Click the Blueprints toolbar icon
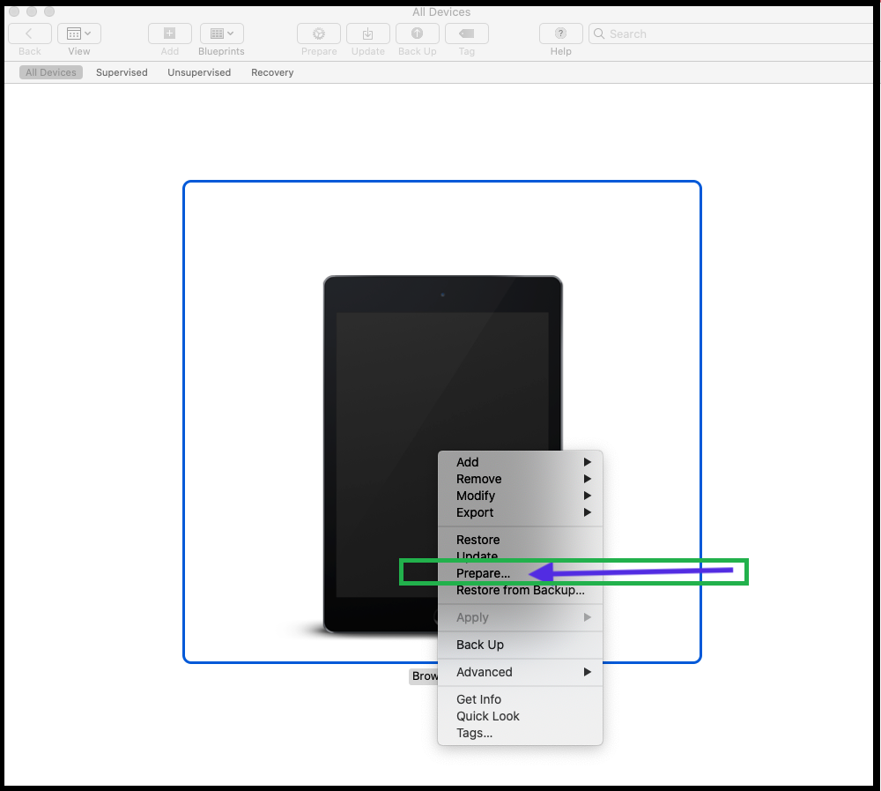 (221, 34)
